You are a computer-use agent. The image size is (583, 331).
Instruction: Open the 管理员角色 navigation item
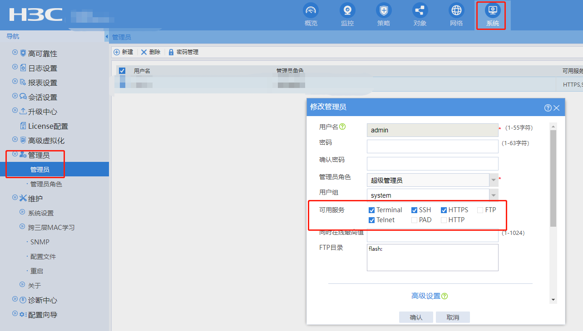[x=46, y=184]
